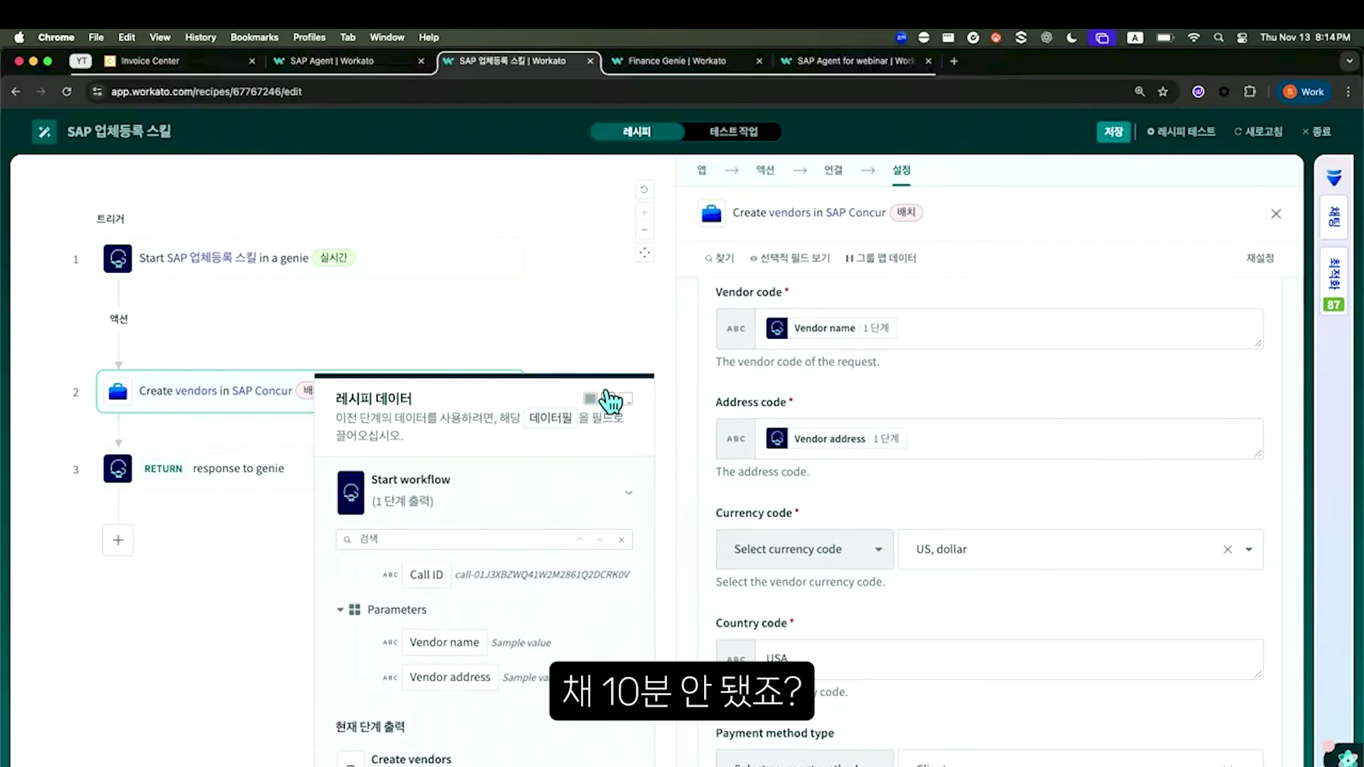Switch to Invoice Center browser tab
This screenshot has width=1364, height=767.
(178, 61)
